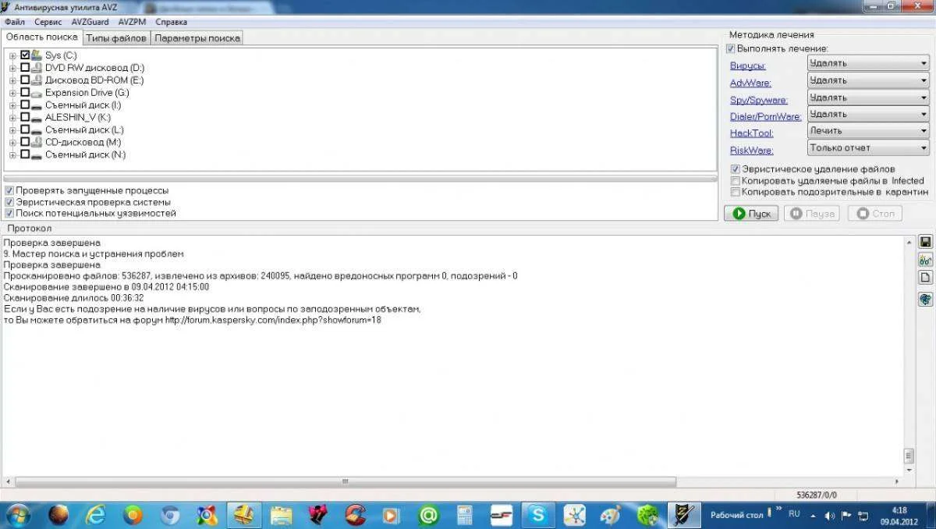This screenshot has height=529, width=936.
Task: Click the volume speaker tray icon
Action: point(829,516)
